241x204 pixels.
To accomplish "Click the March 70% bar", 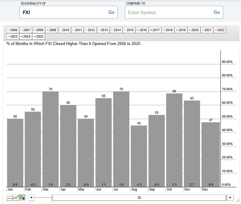I will point(51,138).
